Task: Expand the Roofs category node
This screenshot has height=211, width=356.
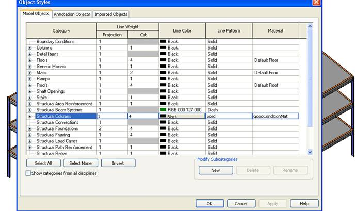Action: tap(29, 85)
